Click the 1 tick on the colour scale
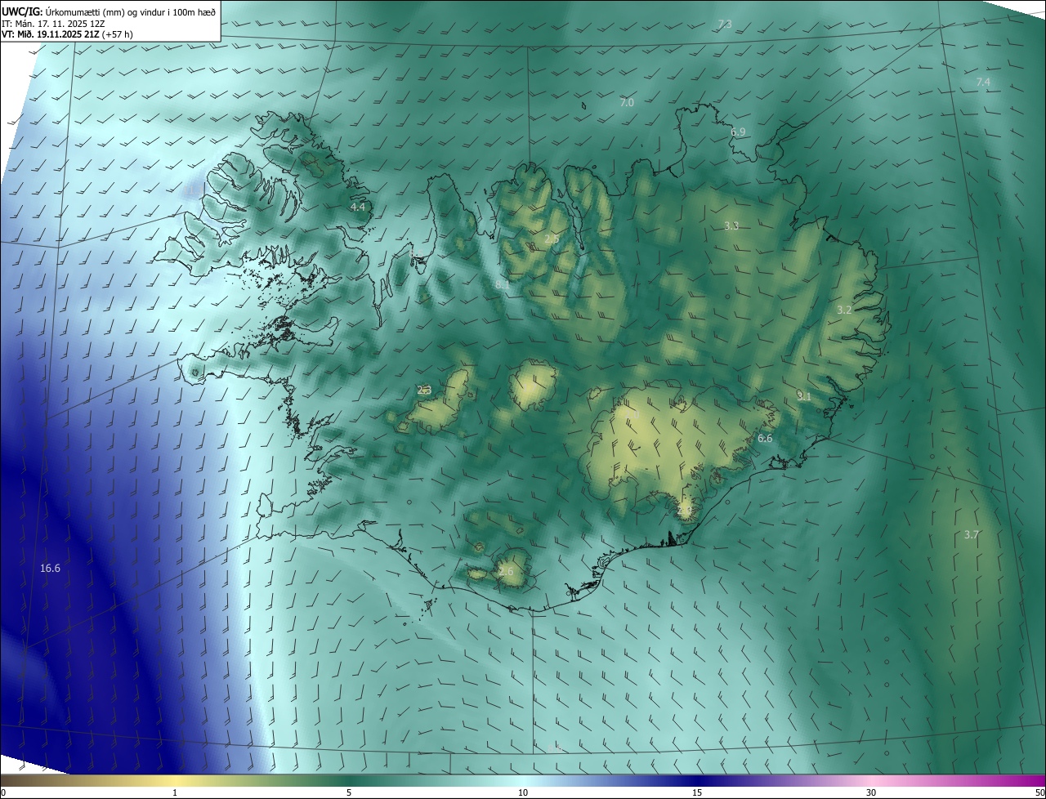 pos(175,793)
